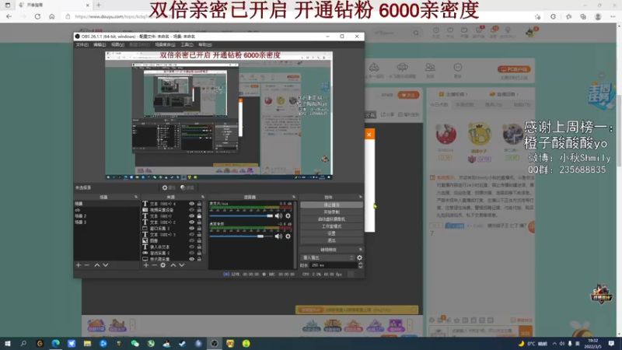Expand the hidden system tray icons chevron
This screenshot has height=350, width=622.
[x=554, y=344]
